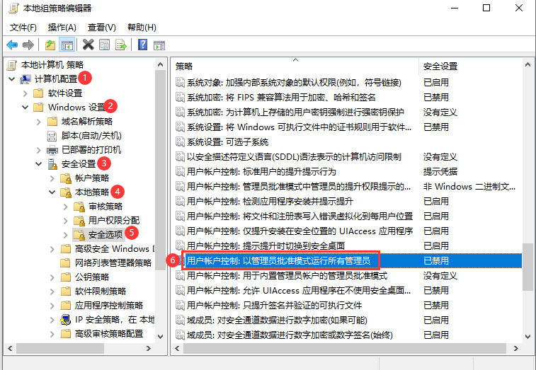Viewport: 536px width, 370px height.
Task: Click tree pane scroll up arrow
Action: pos(160,64)
